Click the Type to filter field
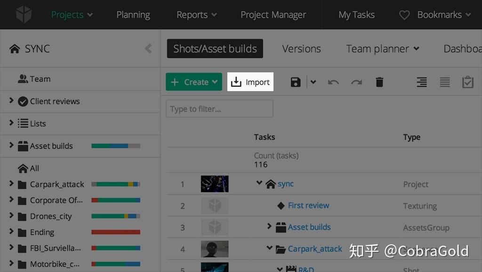 click(219, 109)
